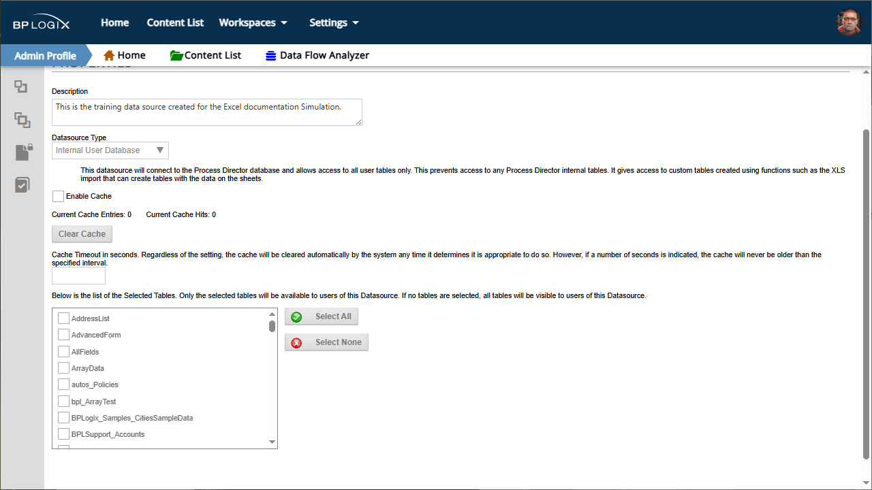Click red X icon on Select None
The width and height of the screenshot is (872, 490).
click(296, 343)
